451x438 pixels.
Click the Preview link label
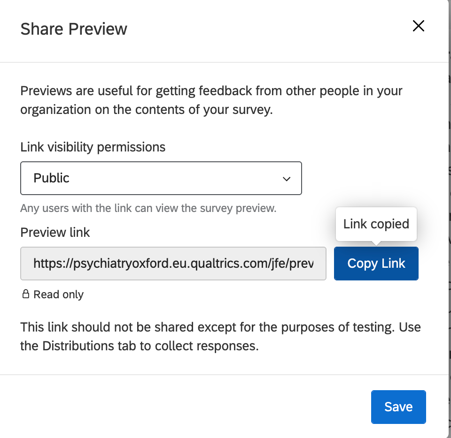click(55, 232)
